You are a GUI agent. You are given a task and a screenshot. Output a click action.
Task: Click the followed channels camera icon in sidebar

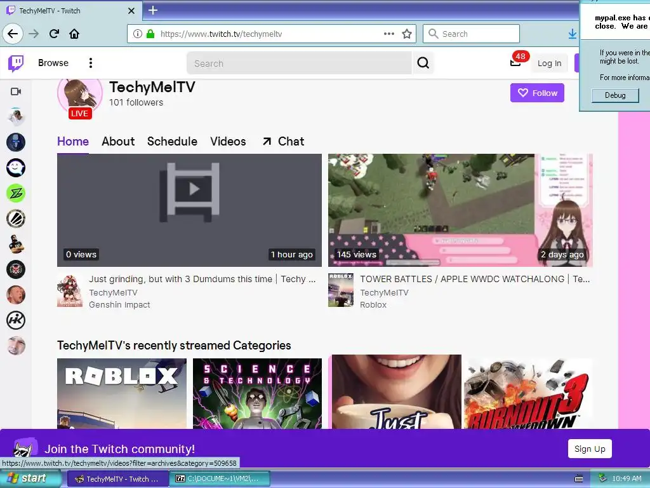pyautogui.click(x=16, y=91)
